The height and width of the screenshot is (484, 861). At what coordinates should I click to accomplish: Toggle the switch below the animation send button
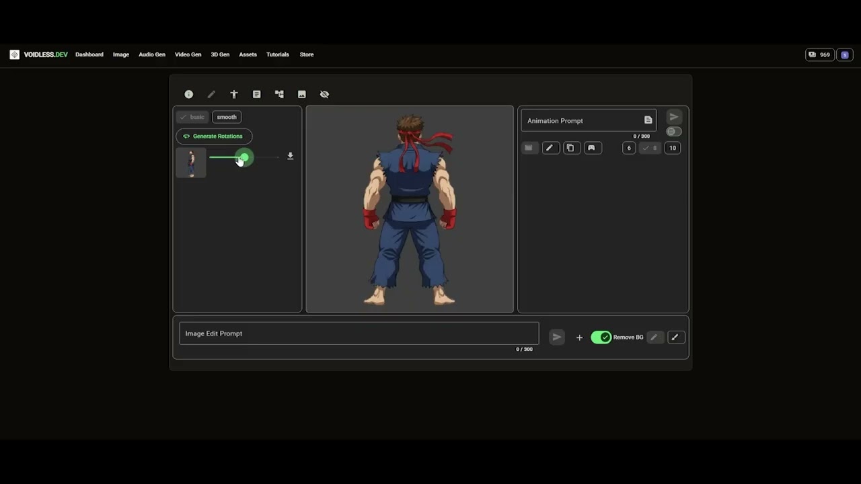pos(673,132)
